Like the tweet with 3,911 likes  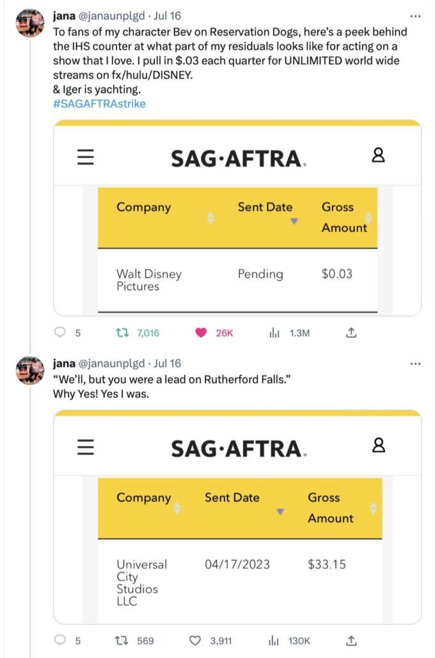pos(195,640)
